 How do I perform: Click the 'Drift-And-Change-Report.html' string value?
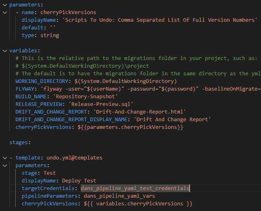coord(140,112)
